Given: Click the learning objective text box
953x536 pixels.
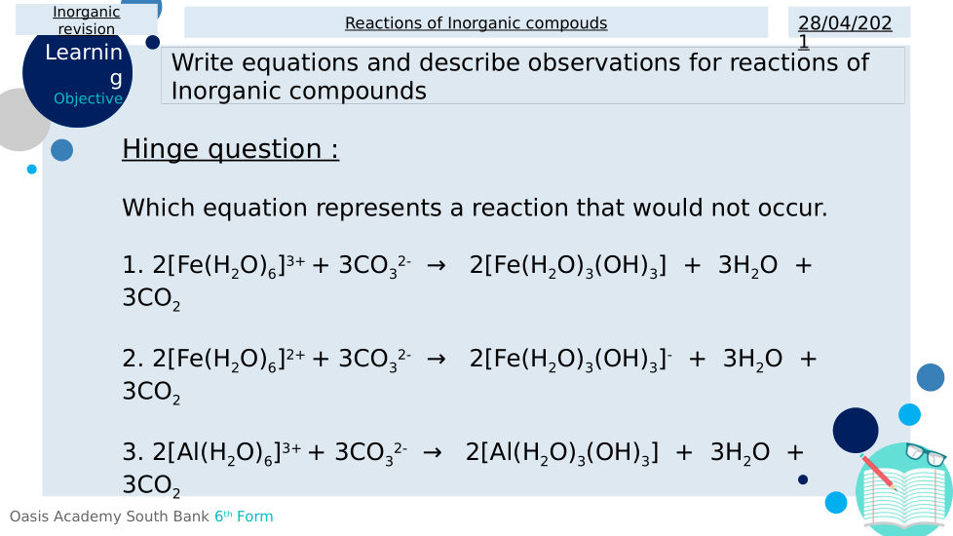Looking at the screenshot, I should (532, 76).
